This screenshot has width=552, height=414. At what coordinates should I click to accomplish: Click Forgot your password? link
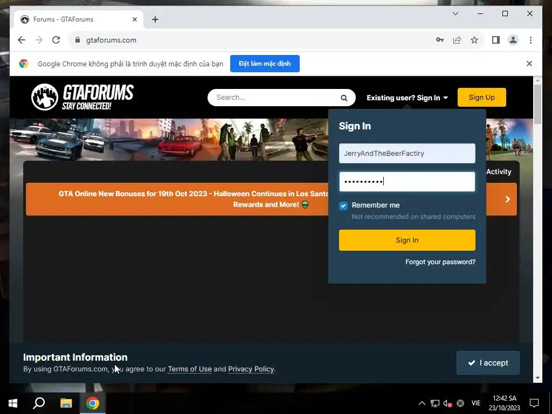(x=440, y=262)
